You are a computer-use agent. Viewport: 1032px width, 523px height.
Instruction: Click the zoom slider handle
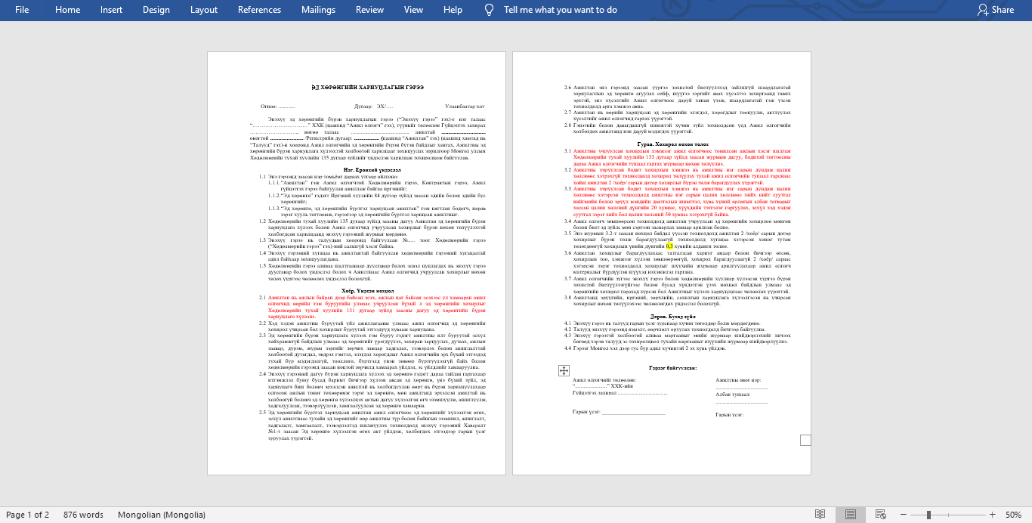pos(928,515)
